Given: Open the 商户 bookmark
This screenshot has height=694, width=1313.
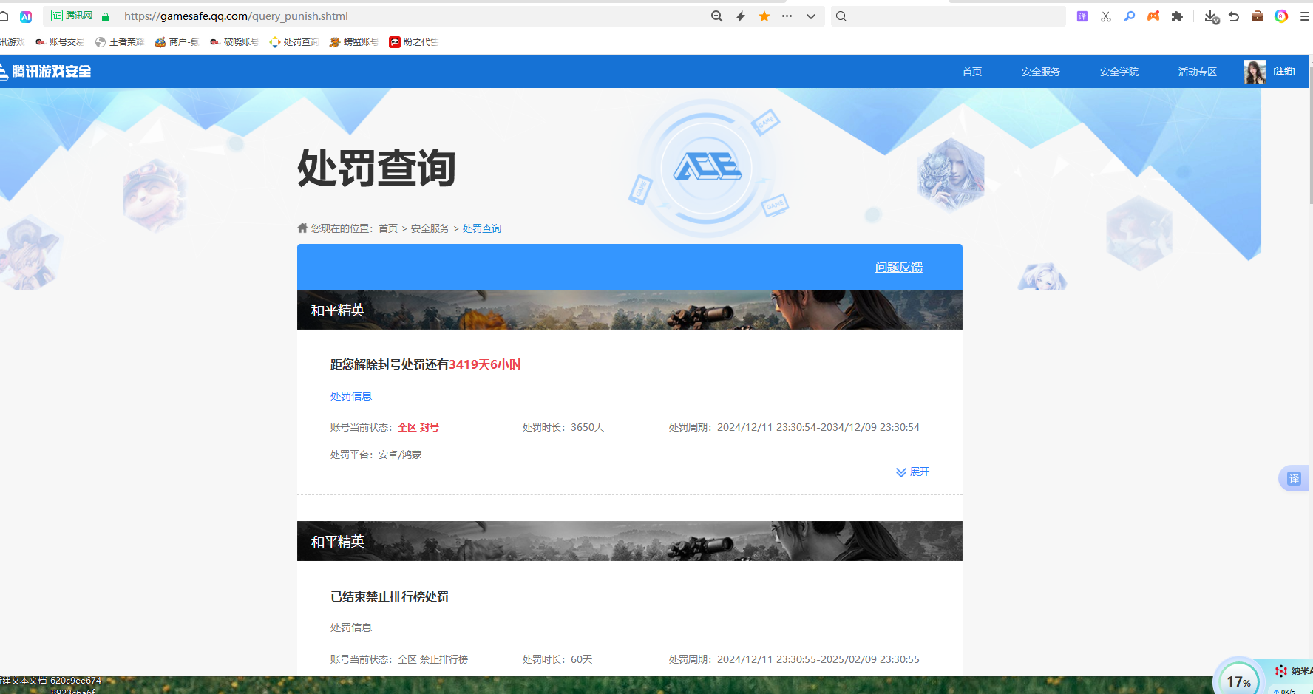Looking at the screenshot, I should (x=177, y=42).
